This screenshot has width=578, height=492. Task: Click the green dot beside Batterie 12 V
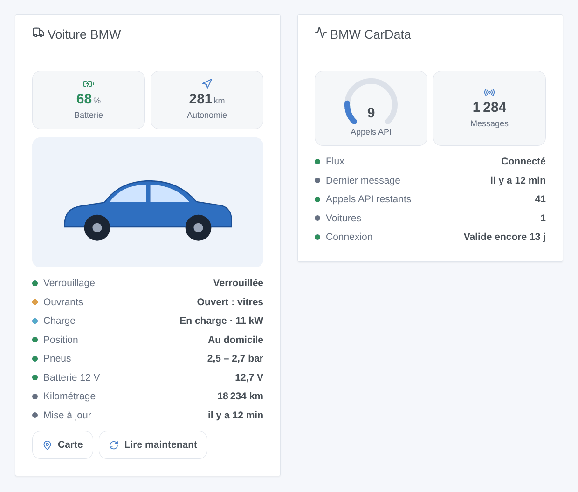click(x=35, y=377)
